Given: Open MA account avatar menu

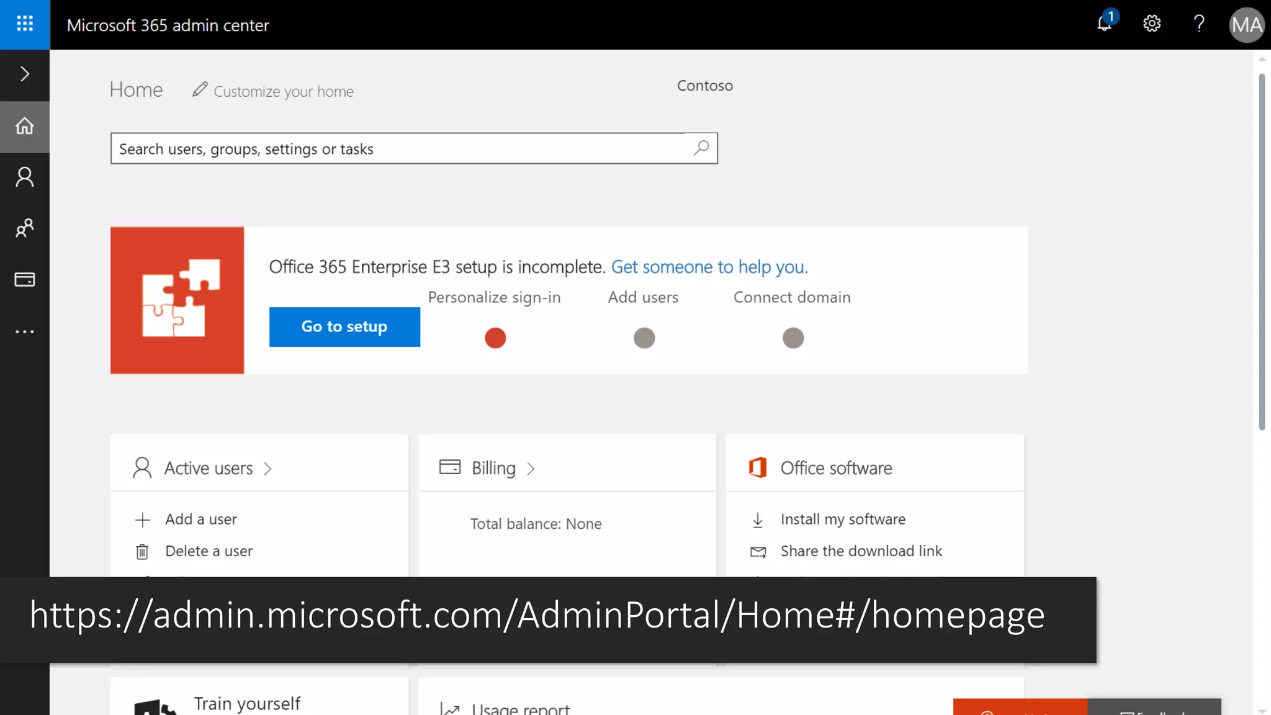Looking at the screenshot, I should tap(1246, 25).
